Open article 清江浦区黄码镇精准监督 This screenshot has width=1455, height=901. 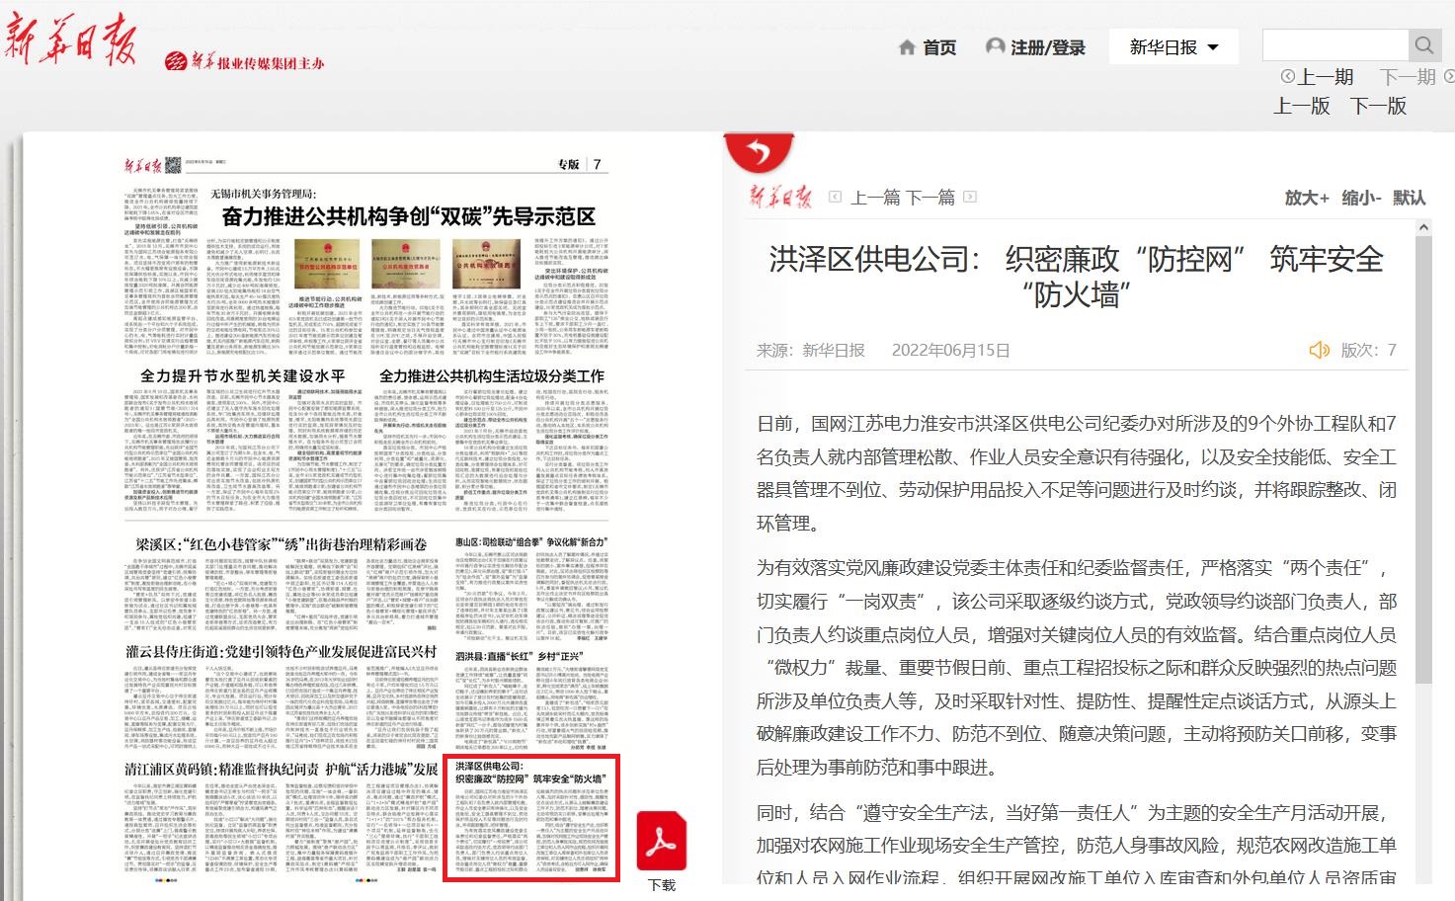click(281, 769)
